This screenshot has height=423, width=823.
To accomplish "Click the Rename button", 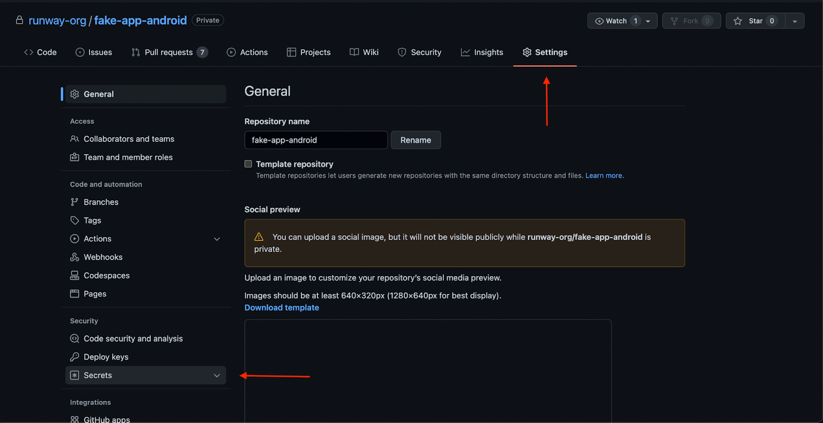I will point(416,140).
